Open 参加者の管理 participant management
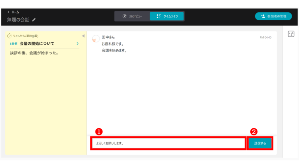Viewport: 299px width, 168px height. [x=273, y=16]
